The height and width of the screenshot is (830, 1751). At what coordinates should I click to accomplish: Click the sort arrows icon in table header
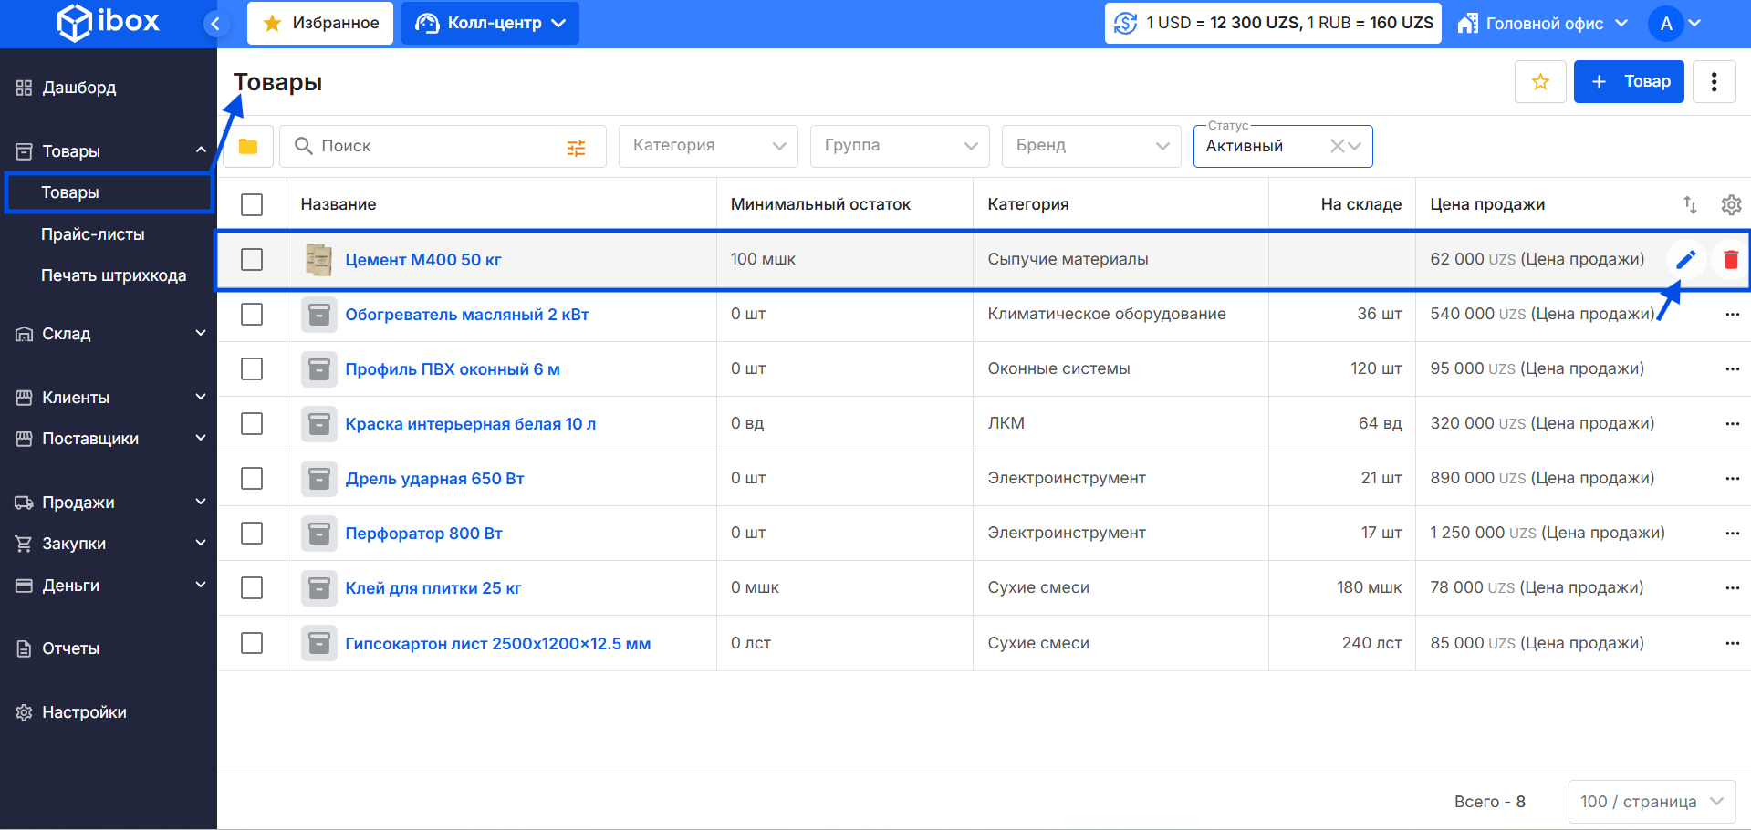1690,205
